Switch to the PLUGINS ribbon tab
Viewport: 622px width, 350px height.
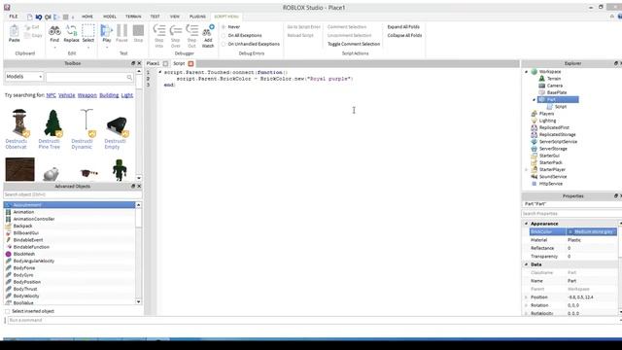[x=197, y=17]
